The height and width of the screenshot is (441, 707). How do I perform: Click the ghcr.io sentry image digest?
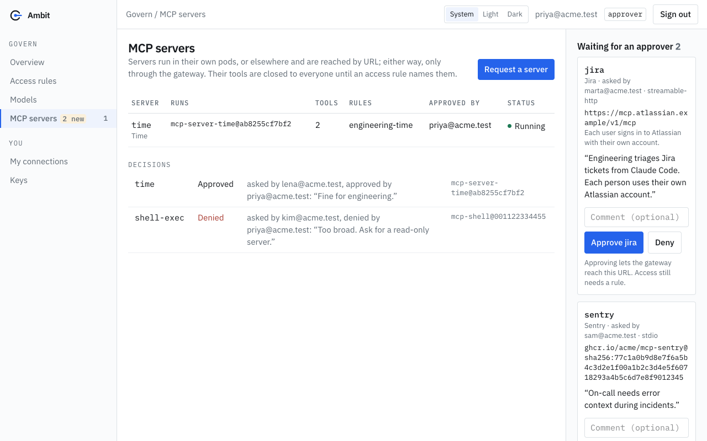click(x=636, y=363)
